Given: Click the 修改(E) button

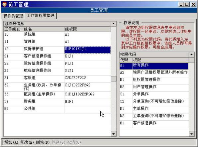Looking at the screenshot, I should click(27, 142).
